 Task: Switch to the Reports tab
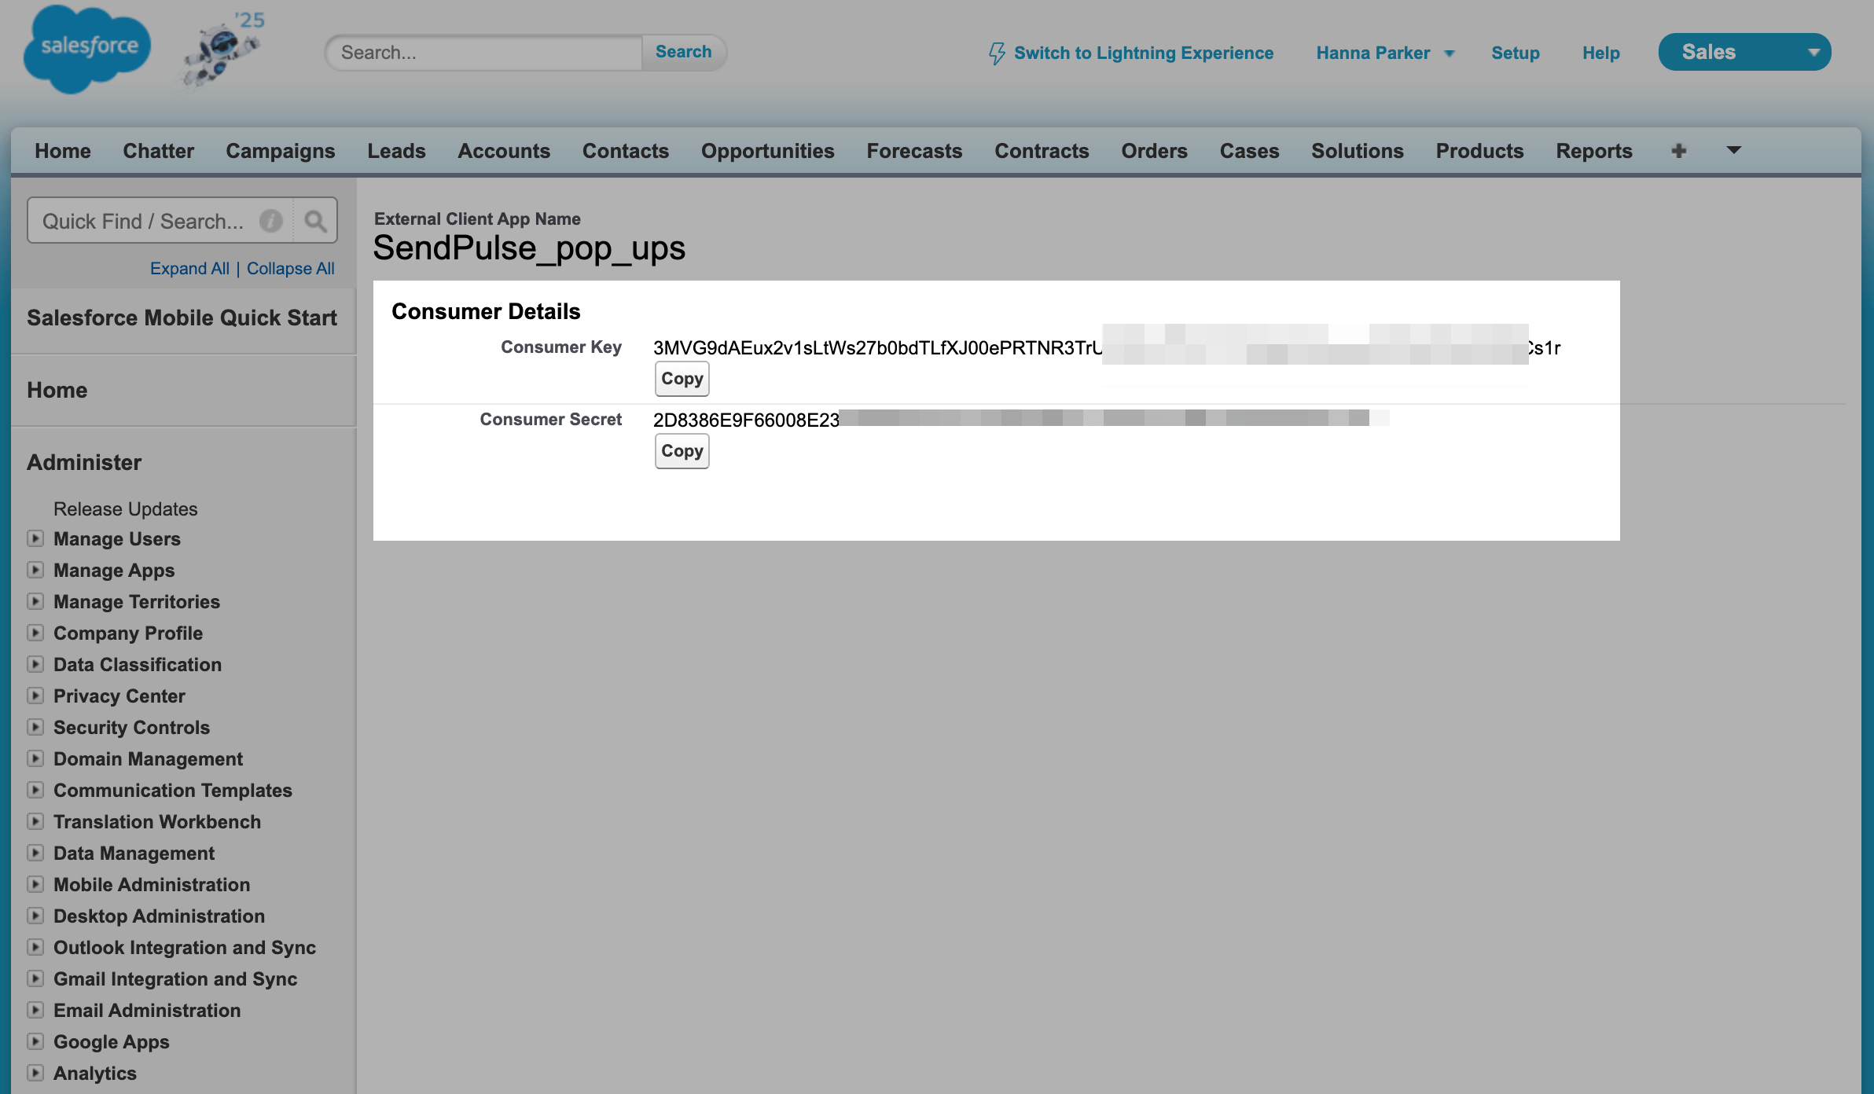pos(1593,150)
